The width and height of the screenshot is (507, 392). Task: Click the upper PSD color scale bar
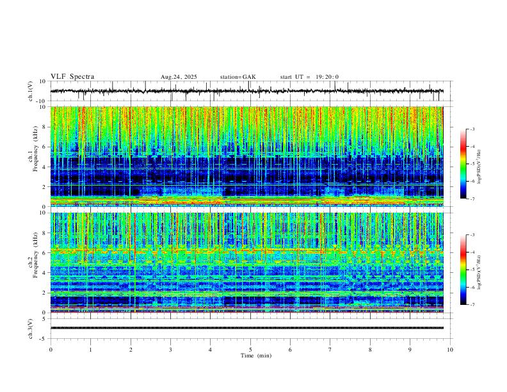(463, 164)
